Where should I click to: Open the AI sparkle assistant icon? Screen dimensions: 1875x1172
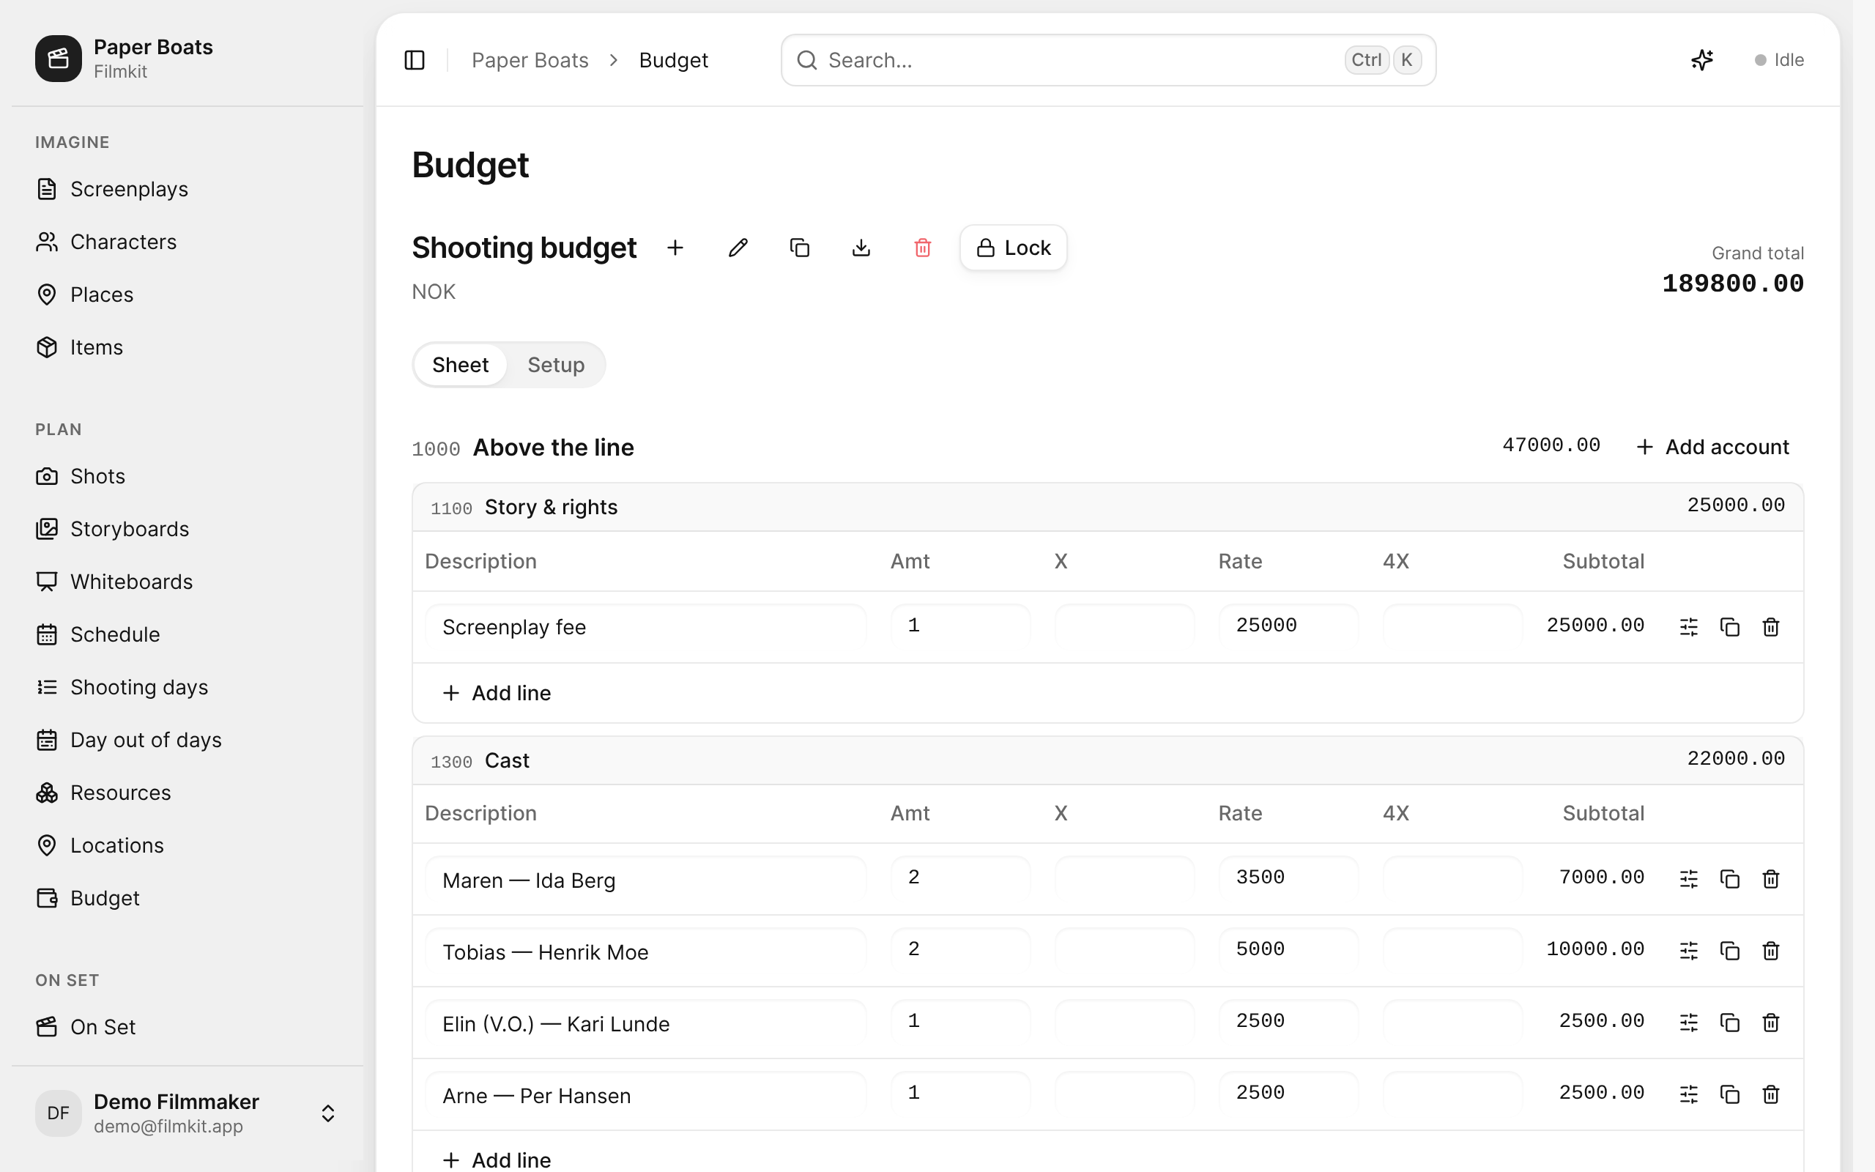click(1701, 59)
